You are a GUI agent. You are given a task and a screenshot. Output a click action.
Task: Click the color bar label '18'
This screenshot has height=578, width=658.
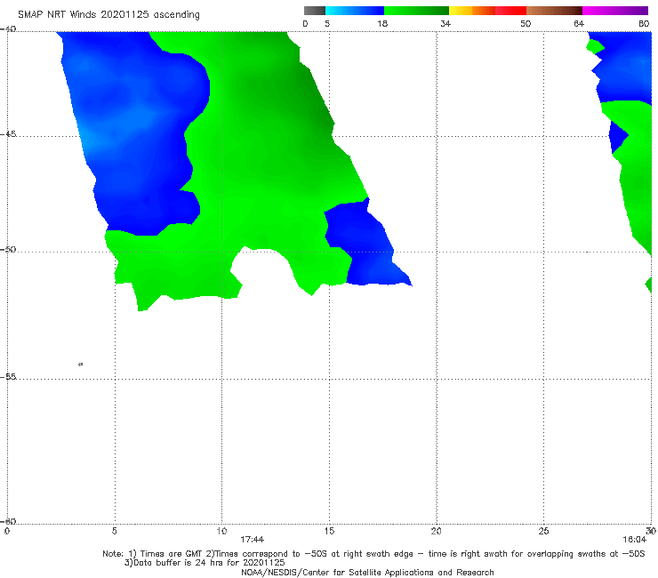click(x=382, y=23)
